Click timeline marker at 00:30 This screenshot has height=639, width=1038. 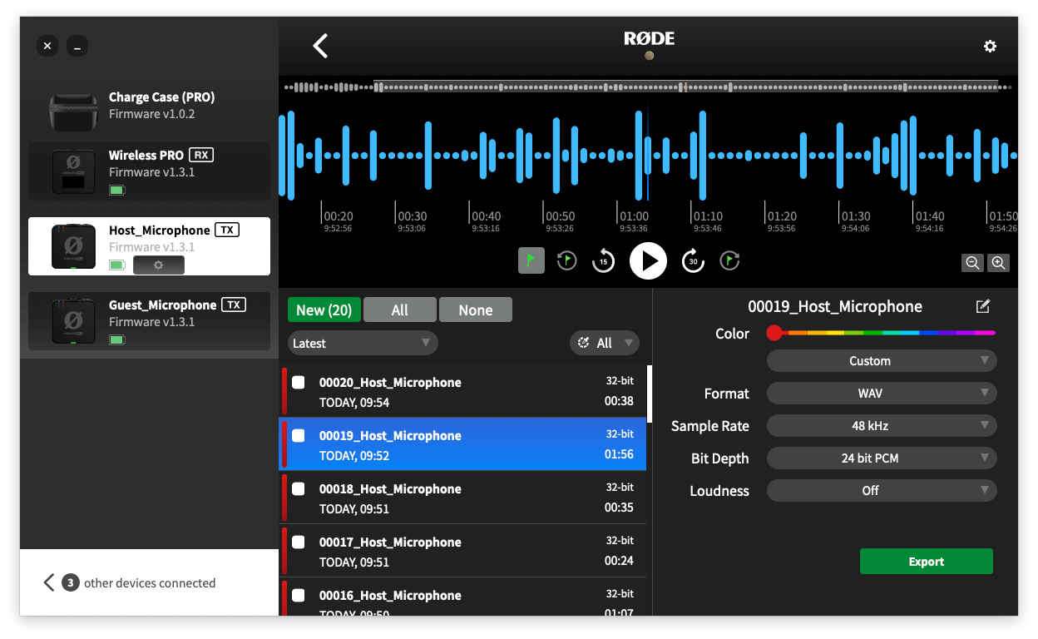(x=412, y=216)
